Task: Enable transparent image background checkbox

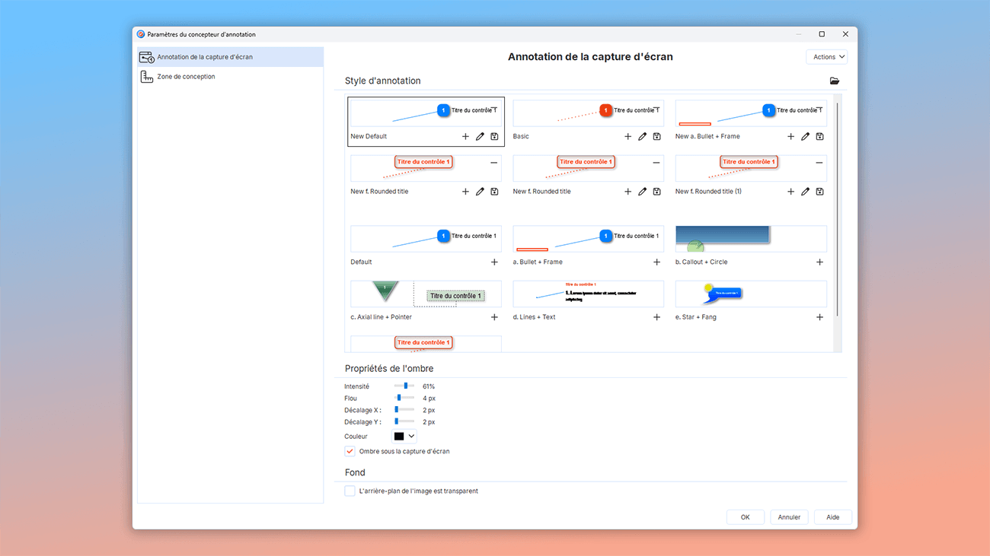Action: [350, 491]
